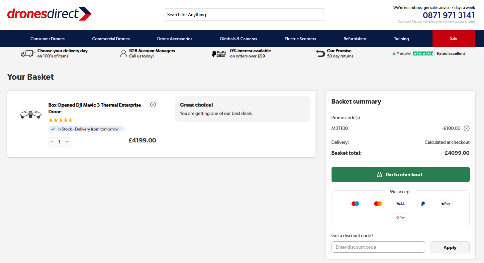Viewport: 484px width, 263px height.
Task: Click the Maestro payment icon
Action: [355, 204]
